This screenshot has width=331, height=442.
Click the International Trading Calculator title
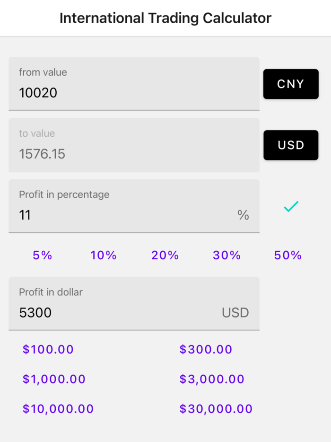pyautogui.click(x=165, y=18)
